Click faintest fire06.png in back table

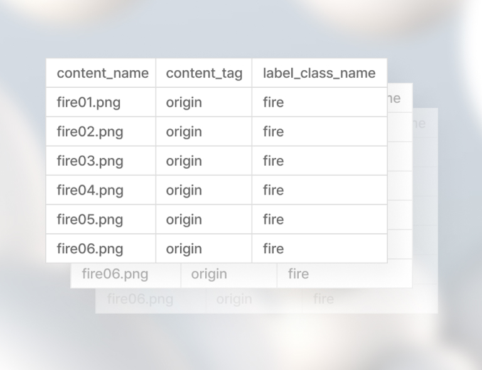point(140,299)
